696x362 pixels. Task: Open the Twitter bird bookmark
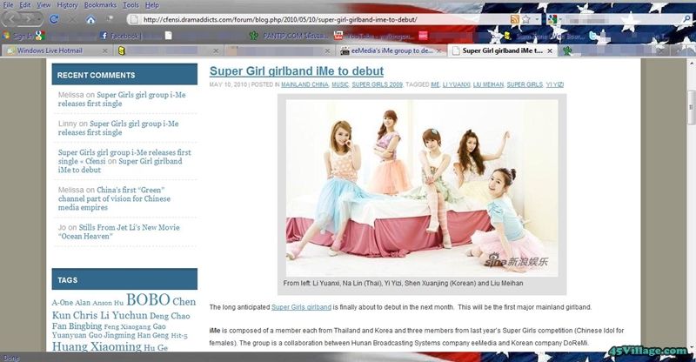[593, 36]
